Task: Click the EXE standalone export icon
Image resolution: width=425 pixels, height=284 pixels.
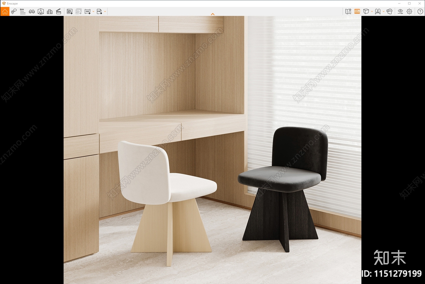Action: tap(99, 11)
